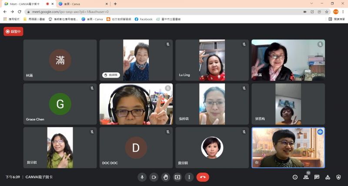
Task: Bookmark this page with star icon
Action: pos(327,12)
